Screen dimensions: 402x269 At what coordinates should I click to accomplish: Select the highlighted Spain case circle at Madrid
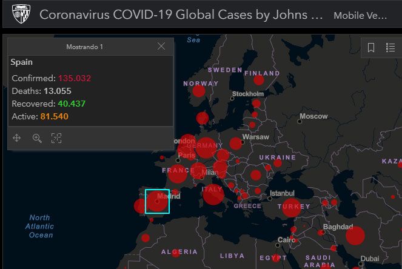pos(157,201)
